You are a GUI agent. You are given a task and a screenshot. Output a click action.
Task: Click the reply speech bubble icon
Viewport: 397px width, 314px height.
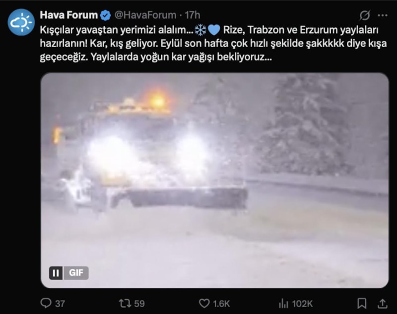[x=46, y=303]
